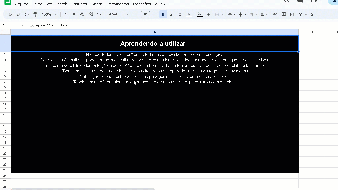Select row 1 header
Screen dimensions: 338x190
pyautogui.click(x=5, y=43)
